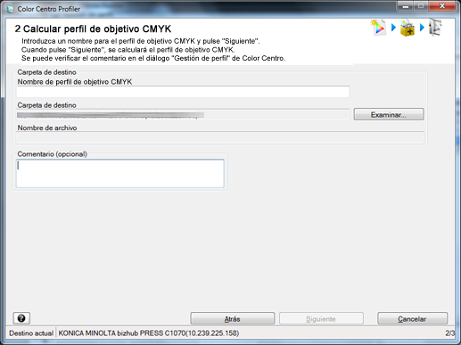Click the Siguiente button
This screenshot has width=461, height=345.
pos(321,318)
